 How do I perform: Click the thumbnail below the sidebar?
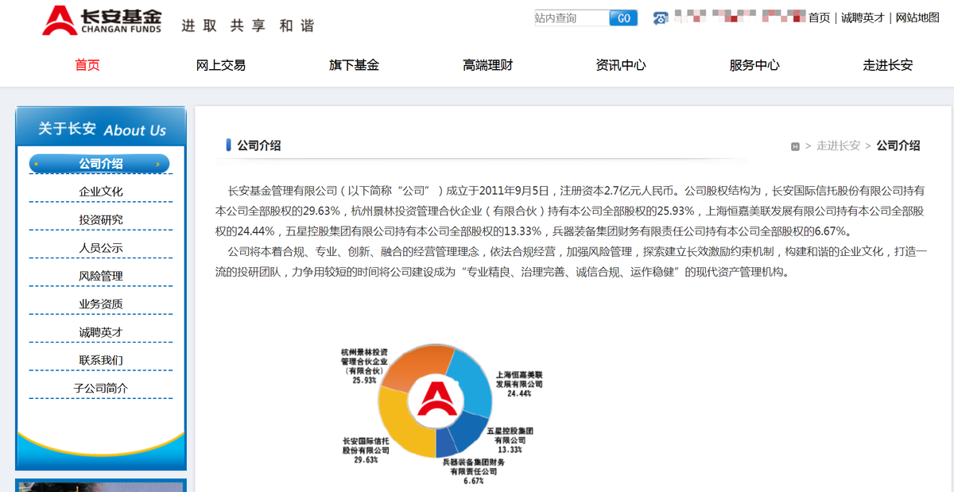tap(101, 486)
